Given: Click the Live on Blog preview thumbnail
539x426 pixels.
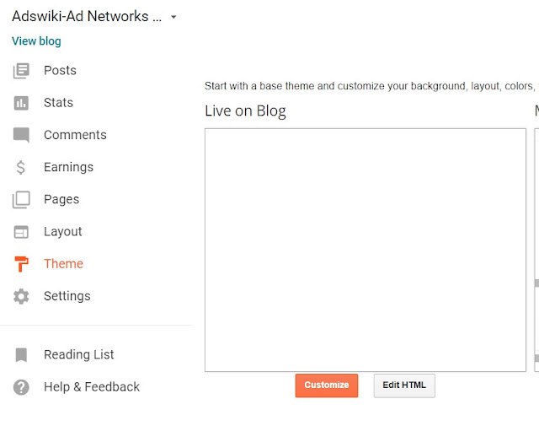Looking at the screenshot, I should tap(366, 250).
